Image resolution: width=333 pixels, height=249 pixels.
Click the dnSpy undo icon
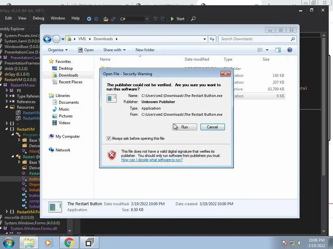tap(155, 18)
